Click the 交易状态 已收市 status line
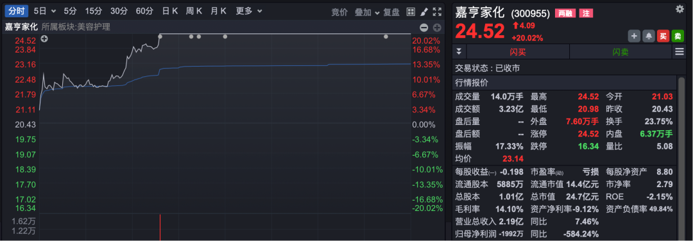 pos(488,68)
